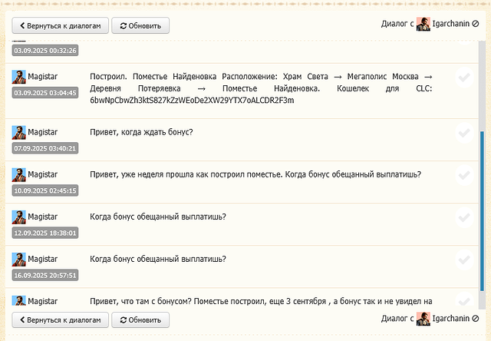Toggle checkmark on 'Построил. Поместье Найденовка' message
This screenshot has height=341, width=491.
(x=464, y=77)
